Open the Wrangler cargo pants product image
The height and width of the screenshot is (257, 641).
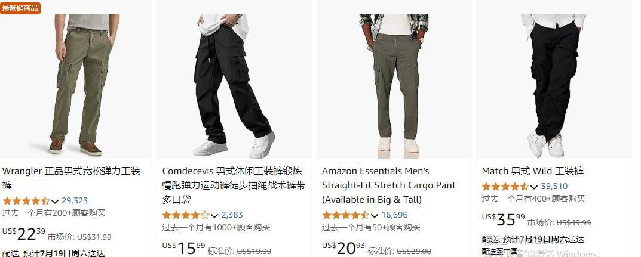(x=76, y=85)
